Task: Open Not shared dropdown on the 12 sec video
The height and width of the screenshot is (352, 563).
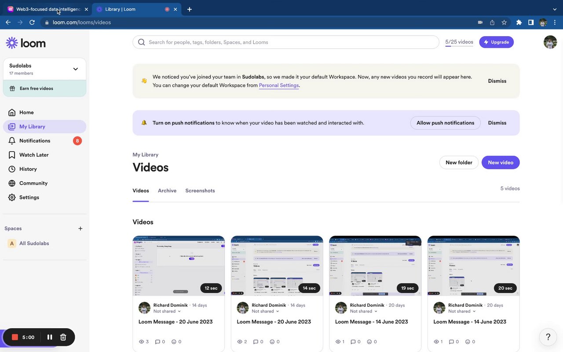Action: pyautogui.click(x=167, y=311)
